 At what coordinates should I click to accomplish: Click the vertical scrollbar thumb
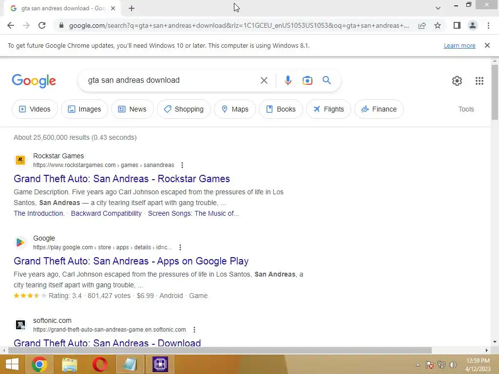pos(495,92)
